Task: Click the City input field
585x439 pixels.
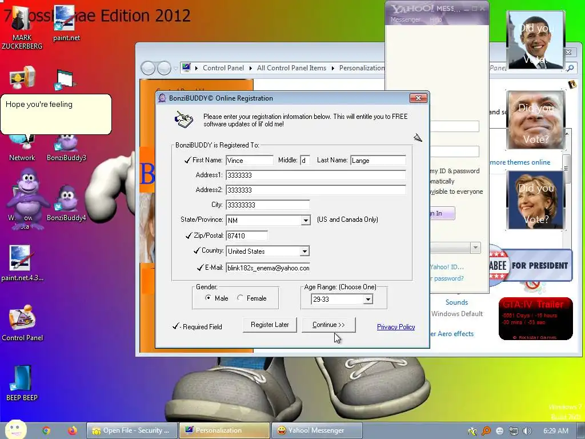Action: [268, 205]
